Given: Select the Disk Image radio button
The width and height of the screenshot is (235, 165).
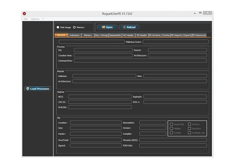Looking at the screenshot, I should (58, 27).
